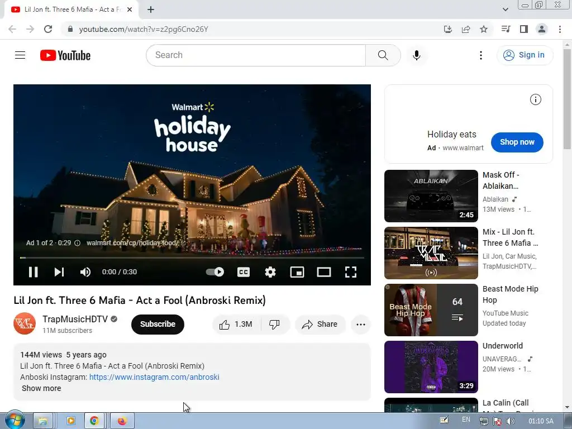Open more actions ellipsis menu

pyautogui.click(x=361, y=325)
